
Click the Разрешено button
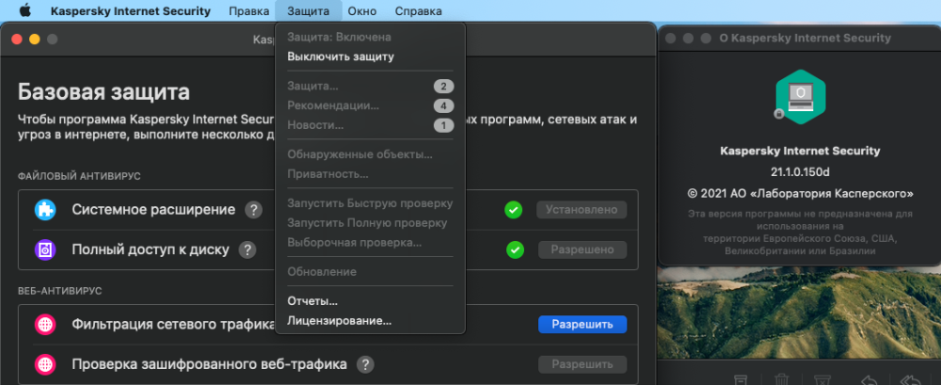click(582, 249)
